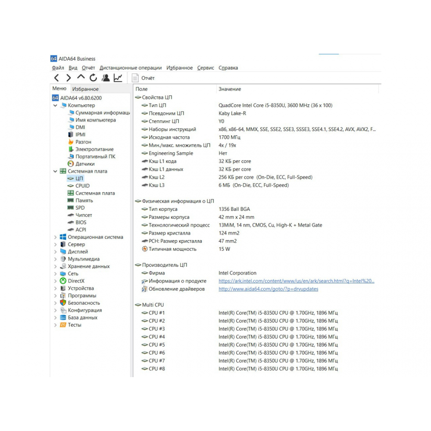This screenshot has width=431, height=431.
Task: Select the AIDA64 v6.80.6200 root item
Action: 77,98
